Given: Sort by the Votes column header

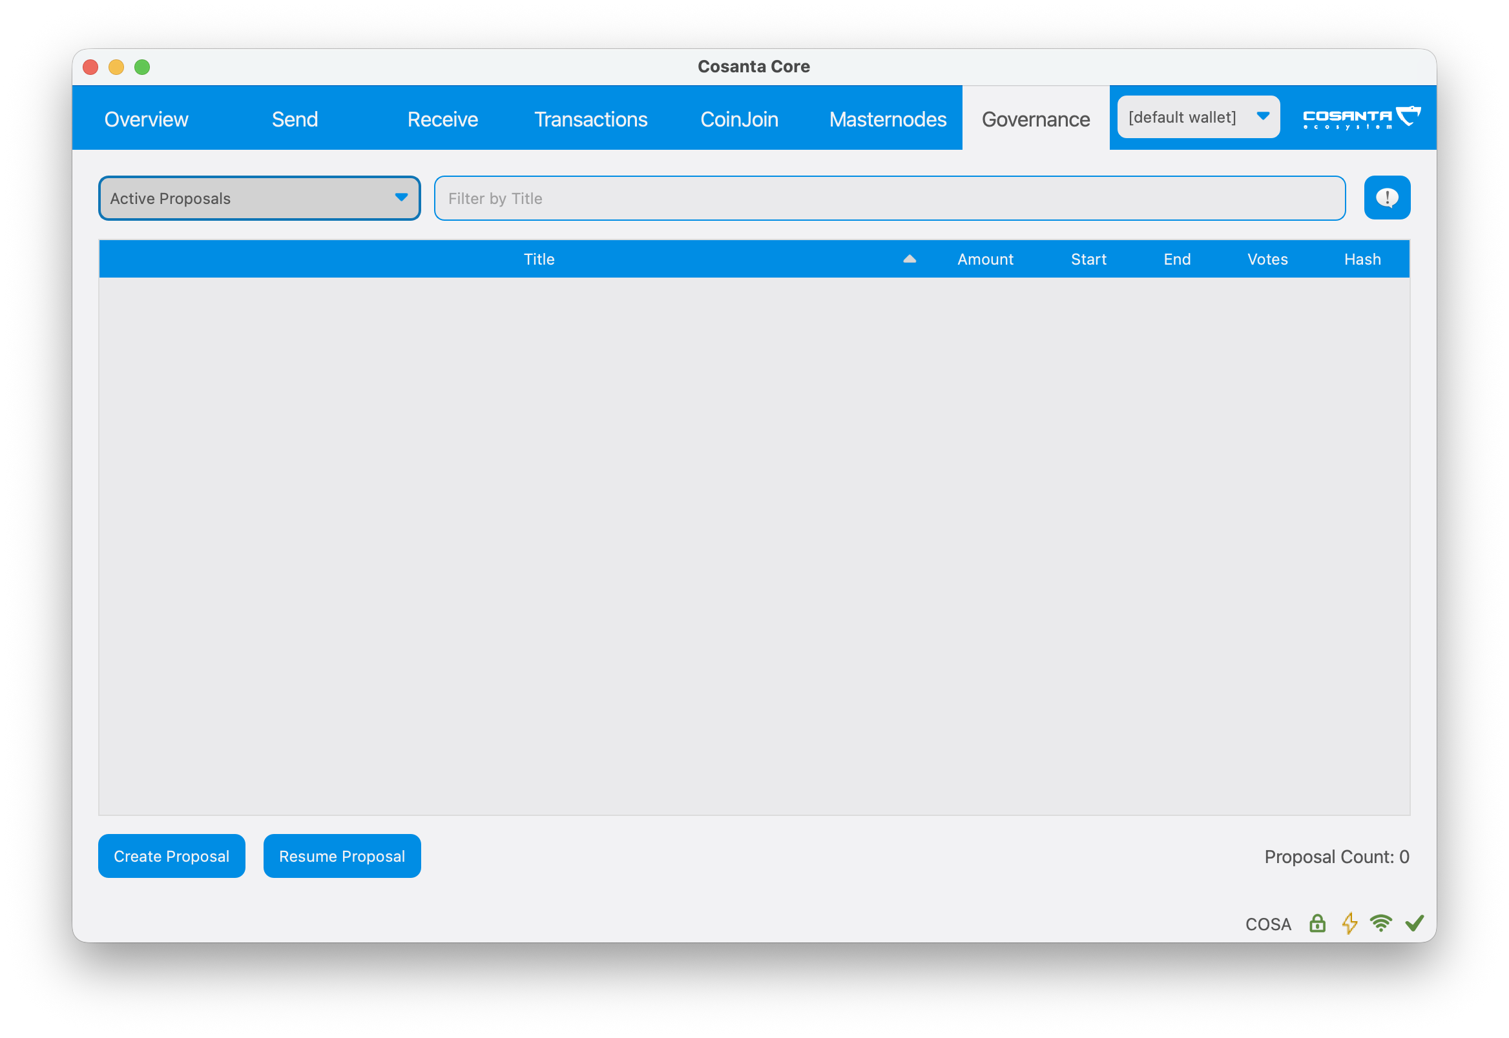Looking at the screenshot, I should point(1267,259).
